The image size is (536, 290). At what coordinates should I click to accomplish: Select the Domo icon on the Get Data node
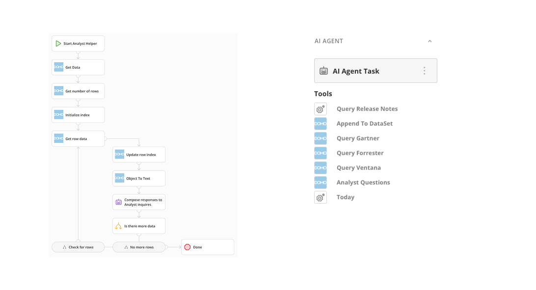click(x=58, y=67)
